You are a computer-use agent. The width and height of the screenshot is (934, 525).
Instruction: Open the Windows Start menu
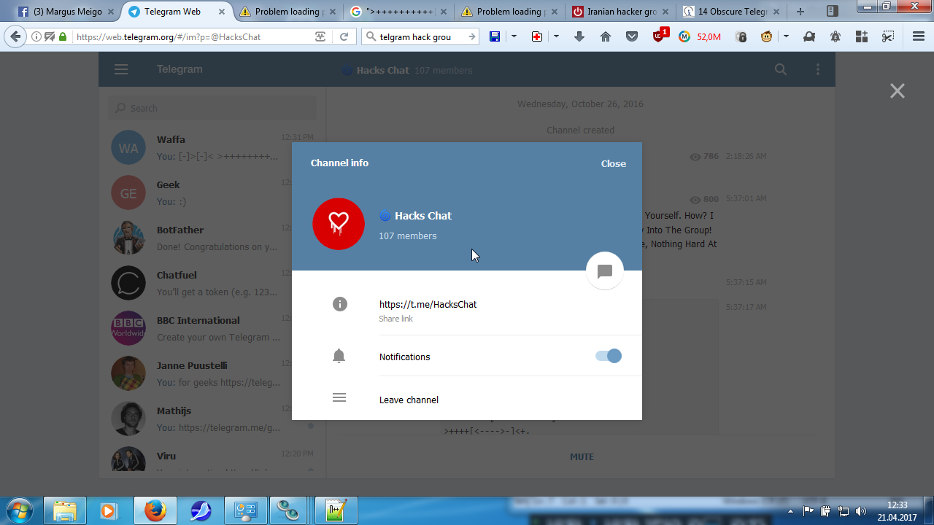20,510
